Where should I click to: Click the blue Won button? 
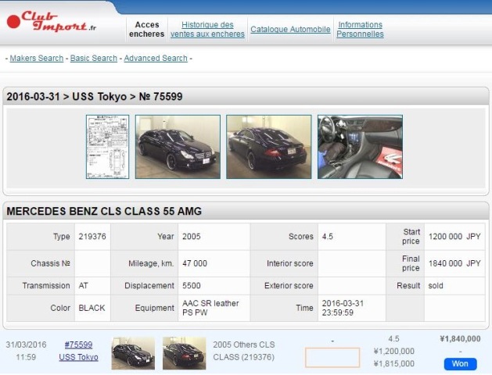pyautogui.click(x=460, y=364)
